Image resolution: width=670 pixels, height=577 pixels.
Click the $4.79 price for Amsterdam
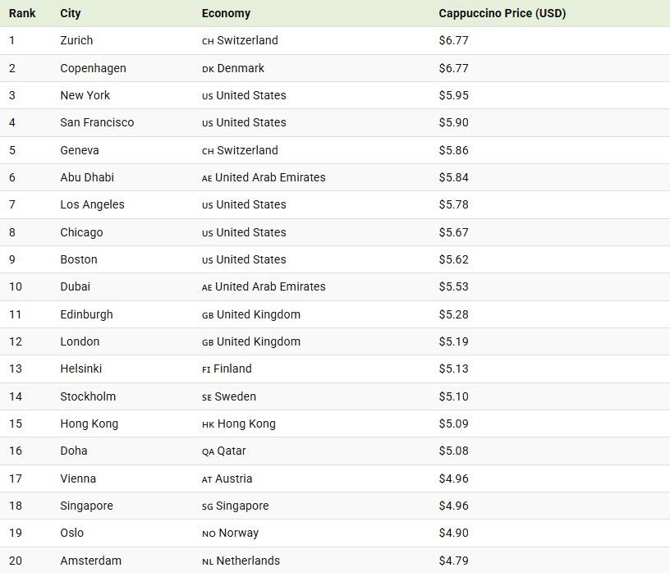coord(453,561)
